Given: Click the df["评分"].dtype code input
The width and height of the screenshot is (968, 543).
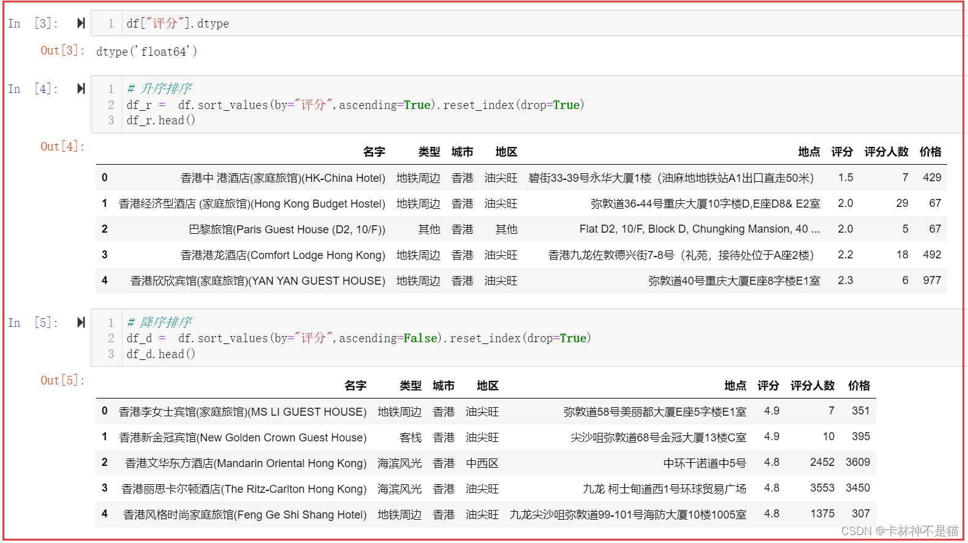Looking at the screenshot, I should pos(178,23).
